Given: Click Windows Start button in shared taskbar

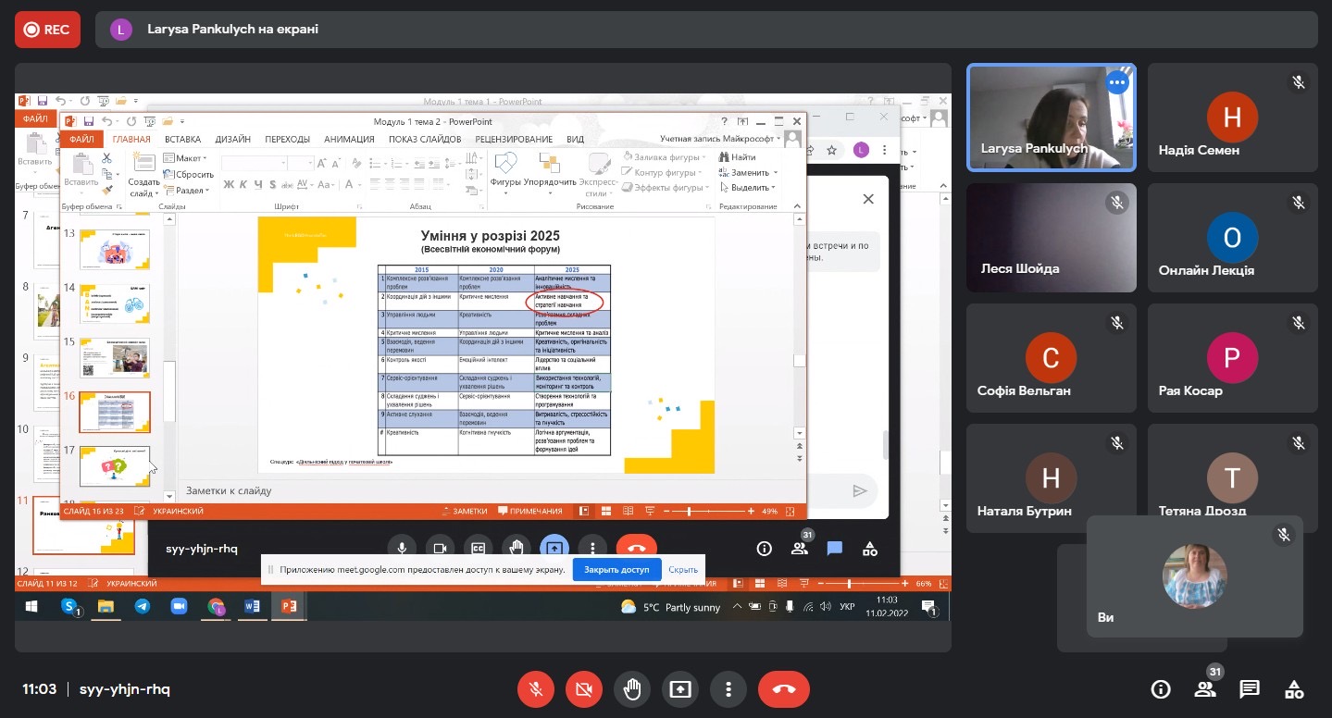Looking at the screenshot, I should 31,606.
